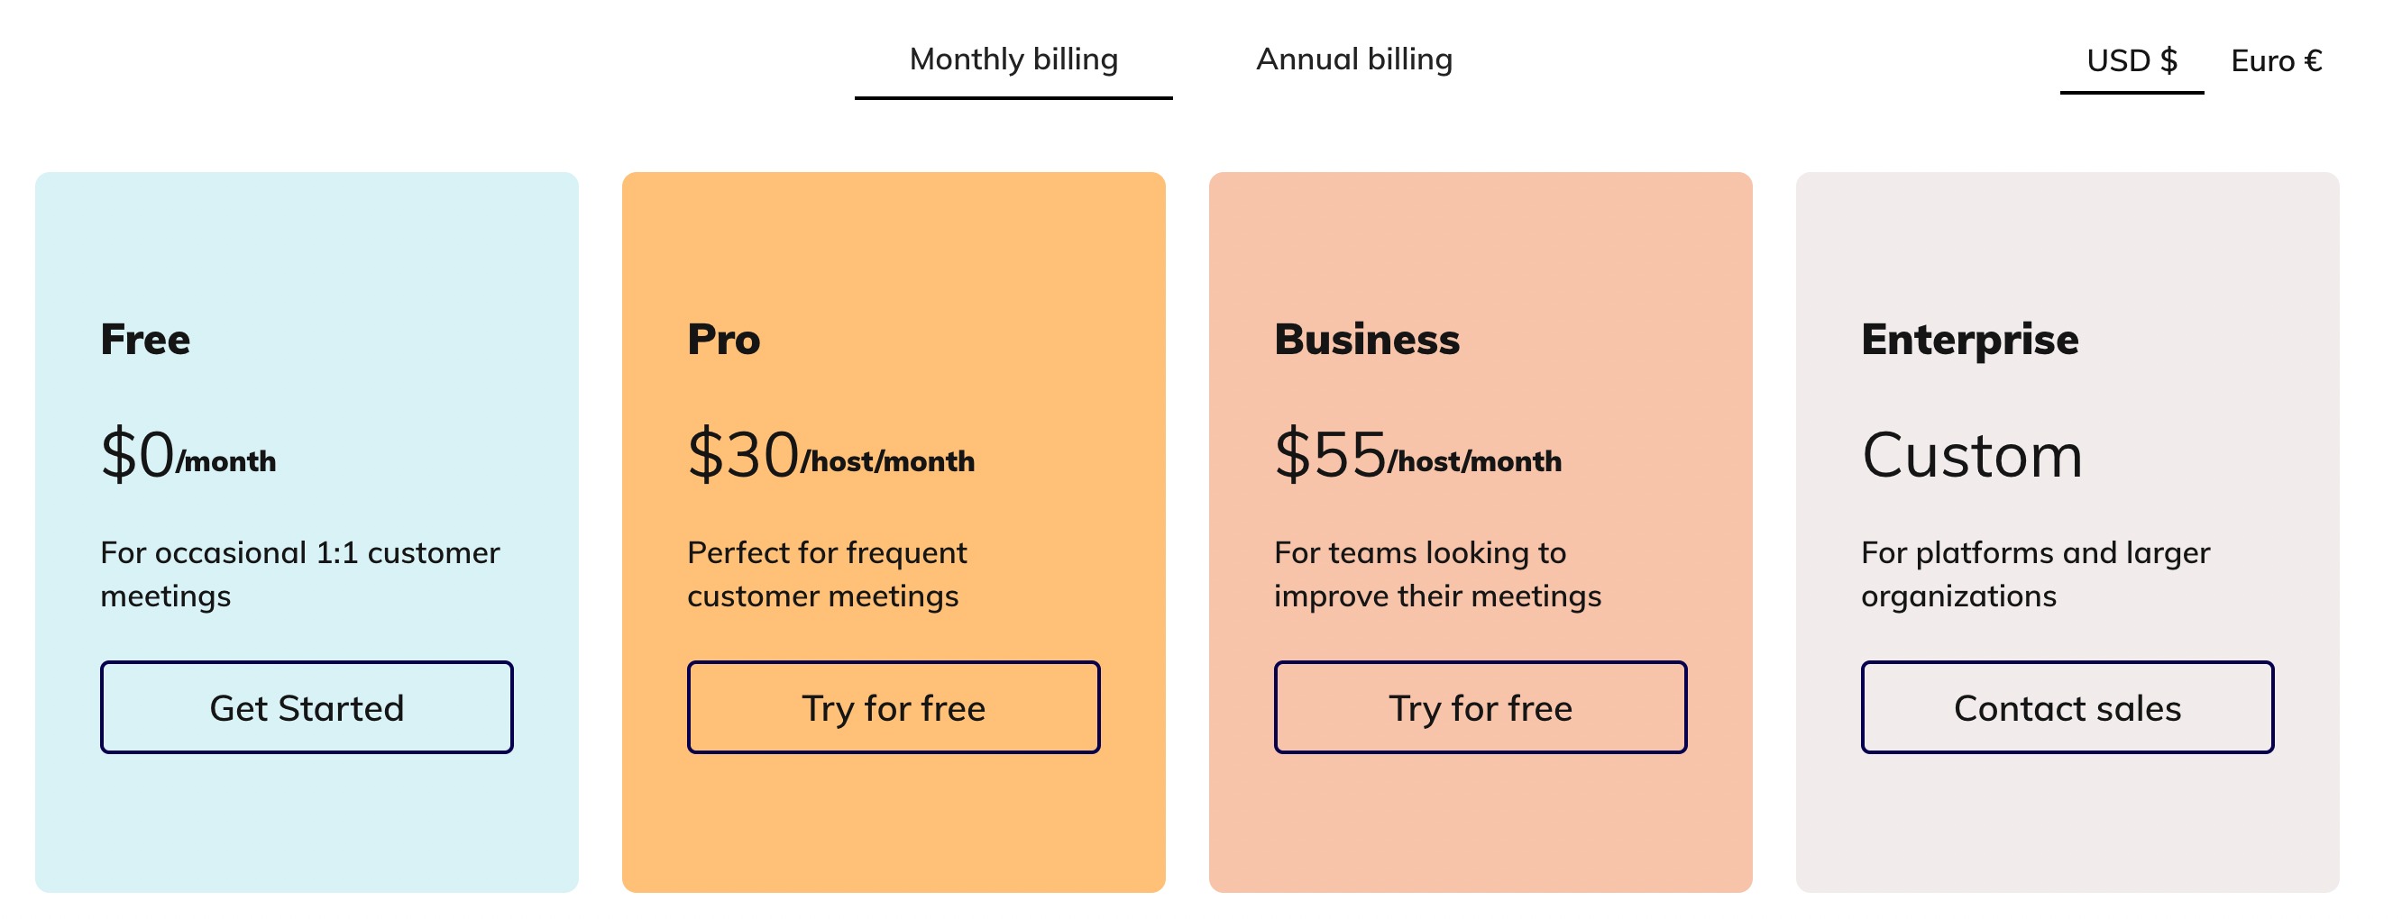Click the $55/host/month price text
Viewport: 2402px width, 919px height.
click(x=1418, y=454)
